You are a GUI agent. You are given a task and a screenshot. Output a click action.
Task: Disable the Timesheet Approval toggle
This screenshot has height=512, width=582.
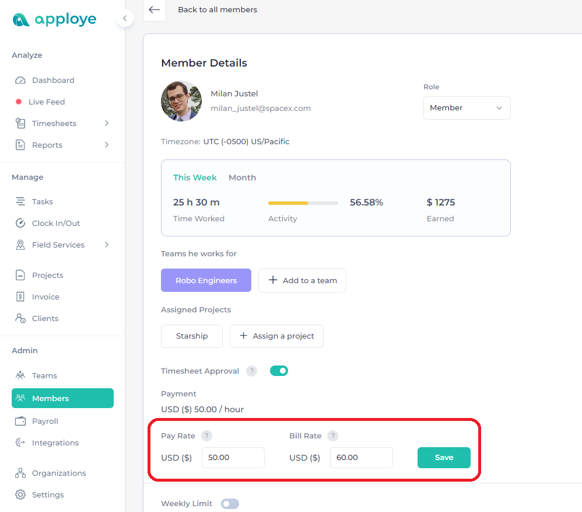pyautogui.click(x=279, y=371)
